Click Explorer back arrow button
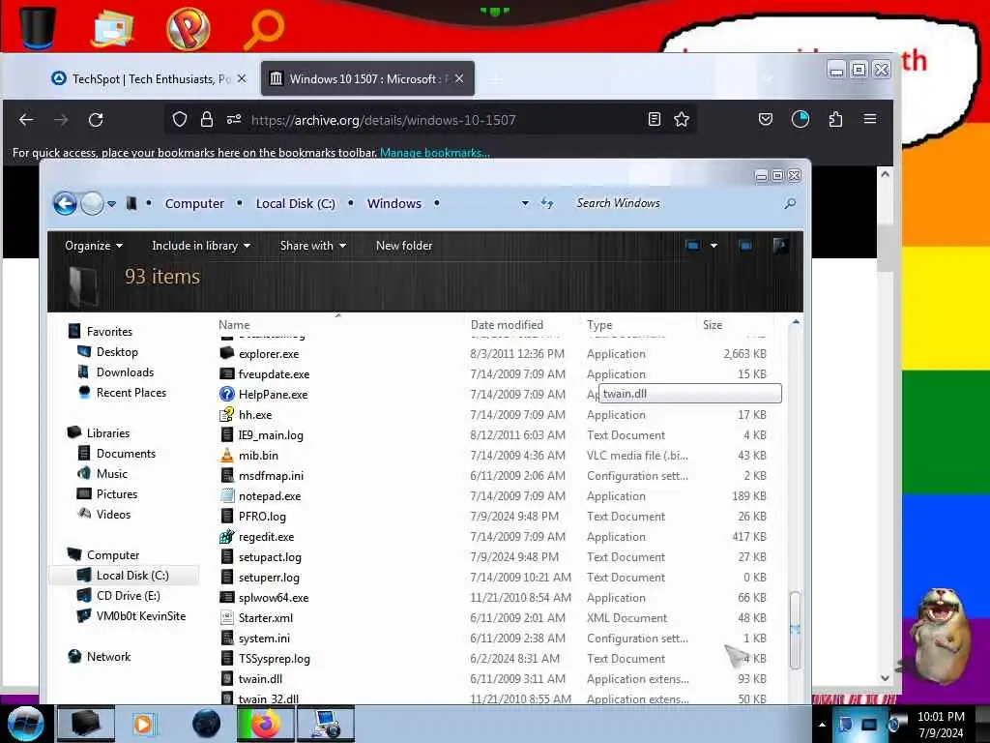The height and width of the screenshot is (743, 990). [65, 203]
